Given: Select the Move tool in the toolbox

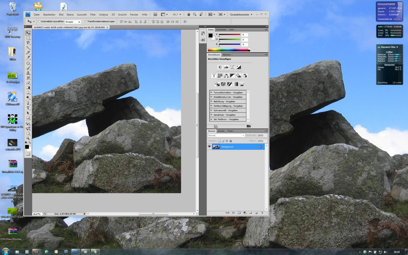Looking at the screenshot, I should (x=28, y=33).
